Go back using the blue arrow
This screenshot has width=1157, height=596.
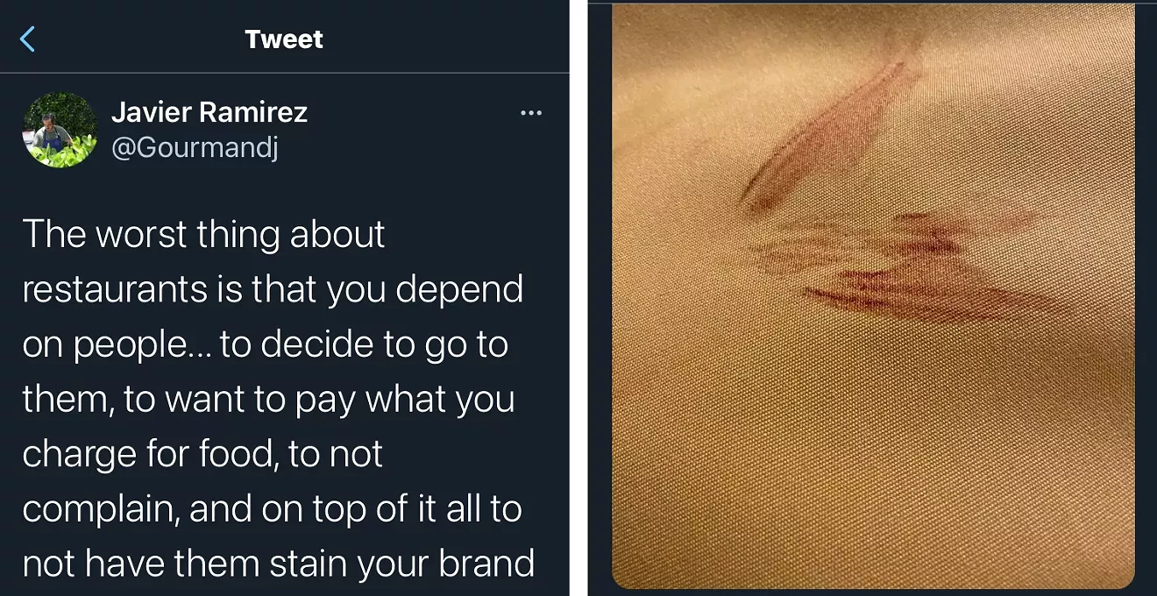[28, 39]
